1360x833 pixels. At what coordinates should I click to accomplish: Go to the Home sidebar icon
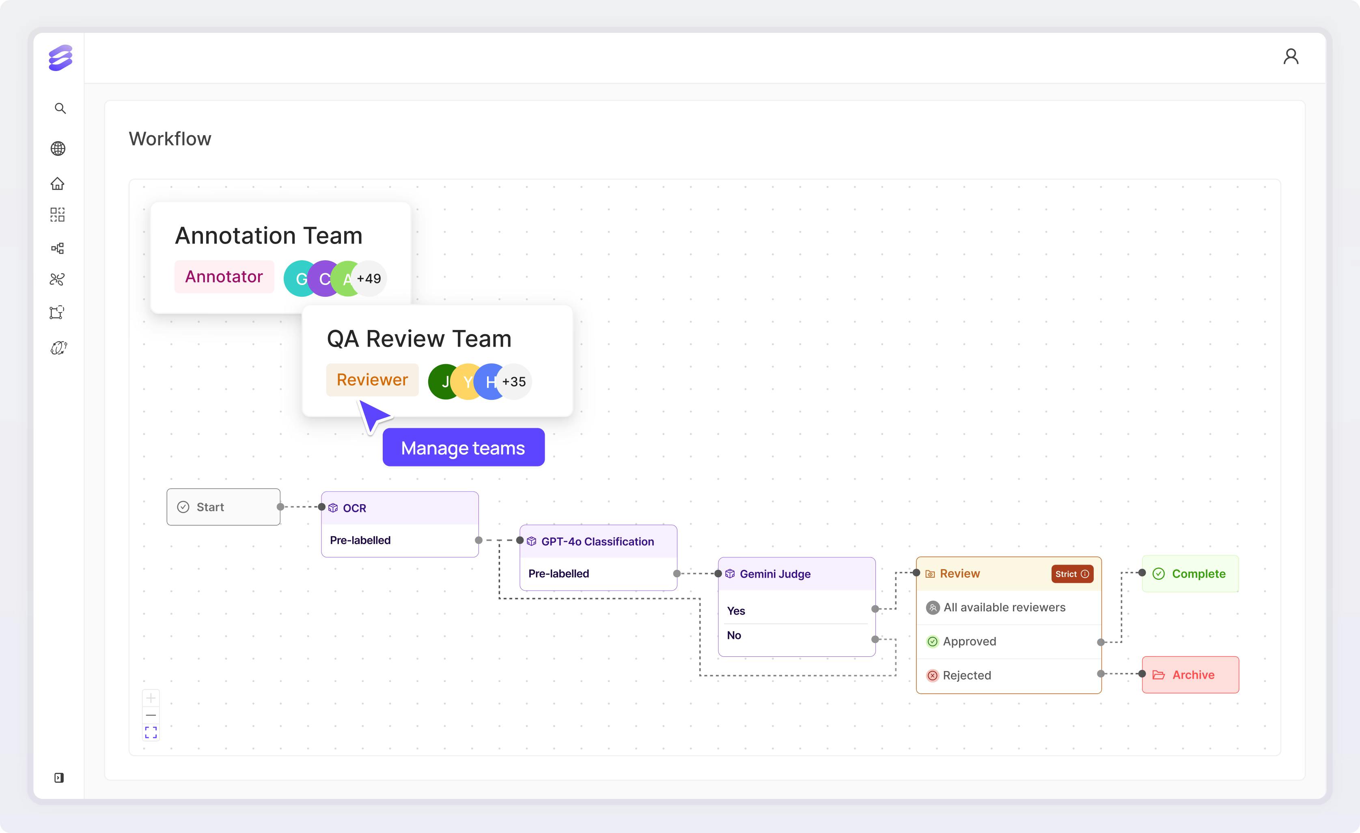57,183
